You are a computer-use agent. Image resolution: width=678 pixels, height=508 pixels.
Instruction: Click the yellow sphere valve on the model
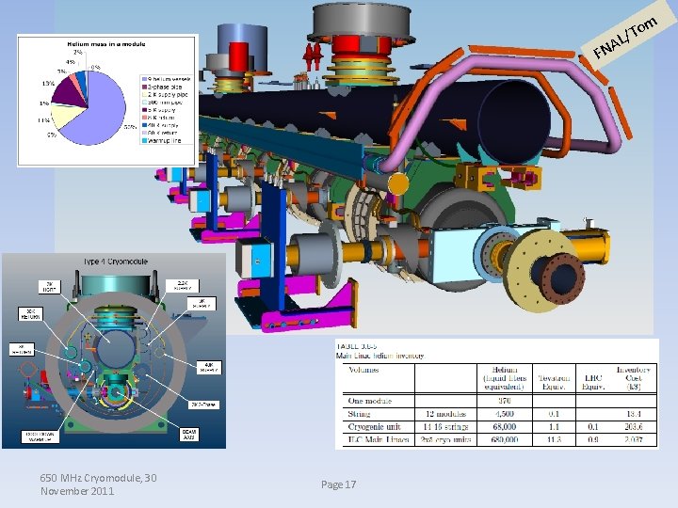pos(398,183)
